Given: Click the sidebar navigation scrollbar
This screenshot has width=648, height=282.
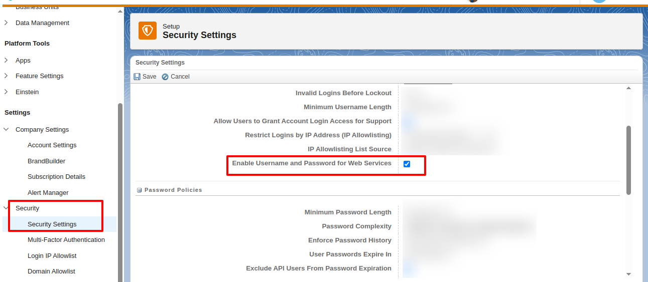Looking at the screenshot, I should pos(119,190).
